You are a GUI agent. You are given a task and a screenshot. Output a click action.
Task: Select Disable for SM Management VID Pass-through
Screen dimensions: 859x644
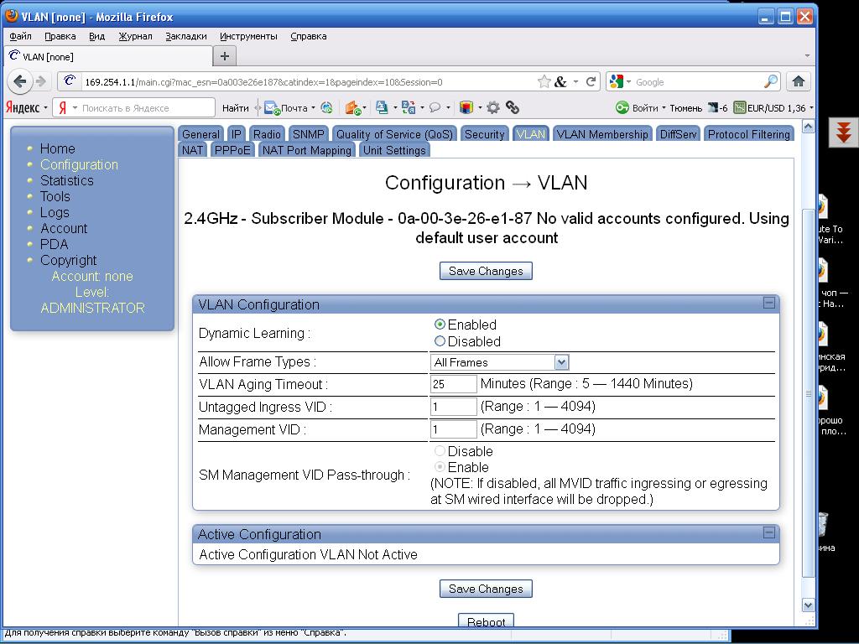(x=440, y=451)
